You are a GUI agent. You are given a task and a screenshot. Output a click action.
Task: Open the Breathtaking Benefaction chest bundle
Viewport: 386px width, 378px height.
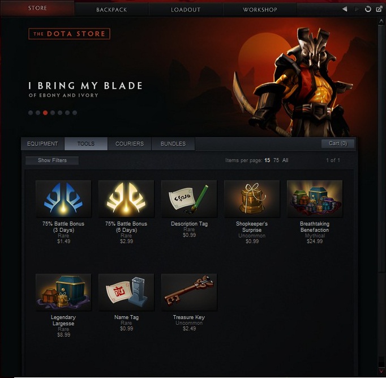pos(315,198)
